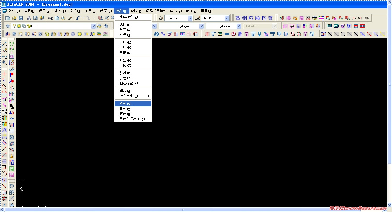Choose 快速标注(Q) from the dimension menu

pos(133,17)
